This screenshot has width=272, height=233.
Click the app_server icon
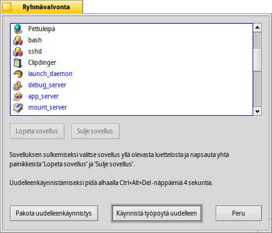(18, 96)
